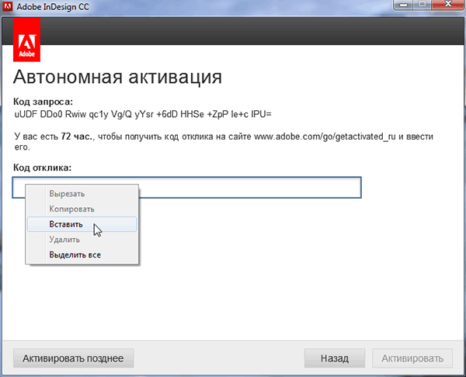Screen dimensions: 466x377
Task: Click the InDesign icon in the title bar
Action: point(8,6)
